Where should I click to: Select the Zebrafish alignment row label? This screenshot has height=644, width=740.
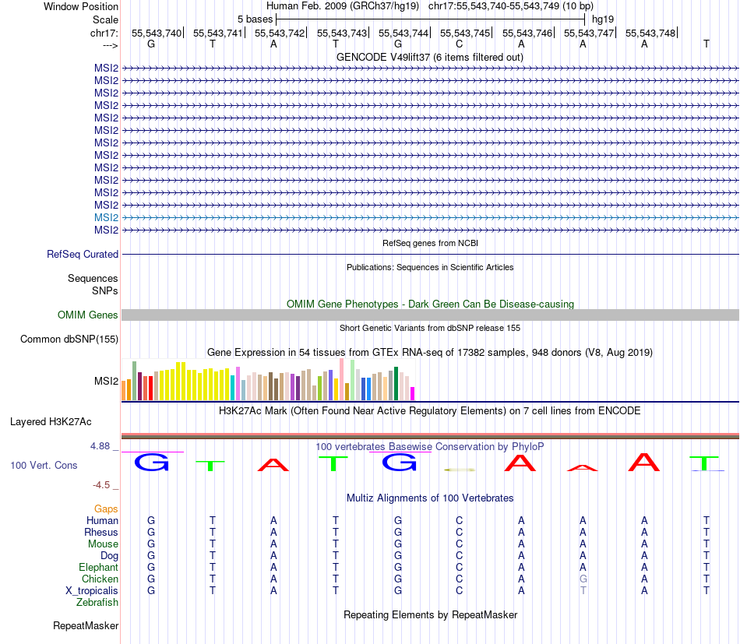(x=97, y=603)
